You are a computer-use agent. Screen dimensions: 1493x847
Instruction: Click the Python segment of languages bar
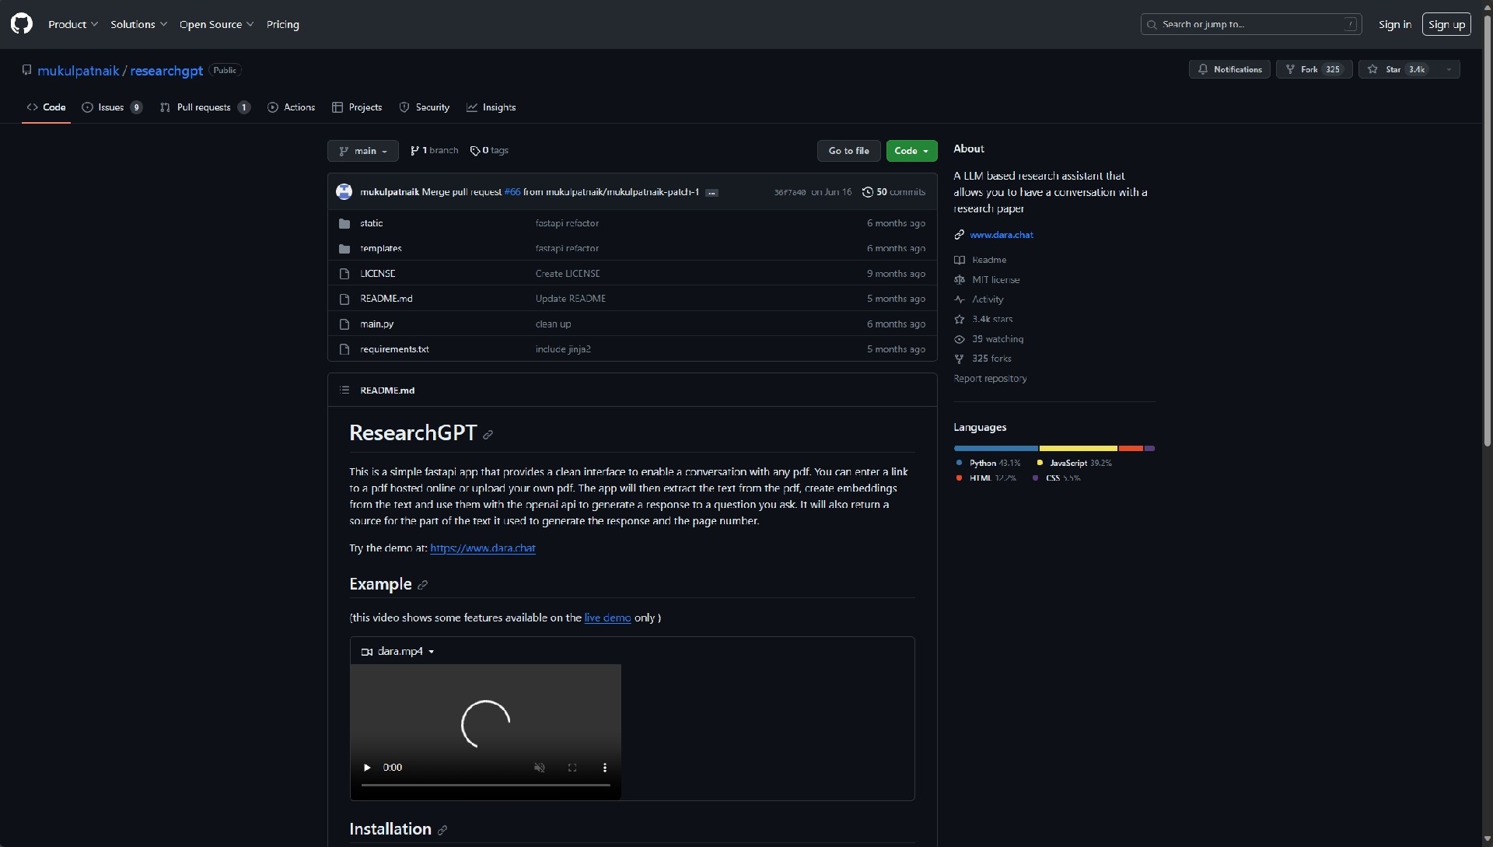[995, 449]
